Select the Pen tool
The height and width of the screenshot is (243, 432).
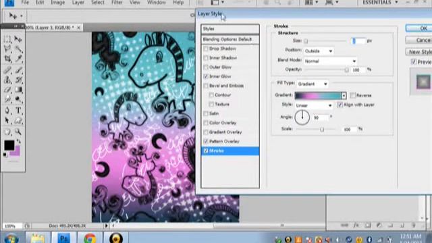[x=7, y=111]
